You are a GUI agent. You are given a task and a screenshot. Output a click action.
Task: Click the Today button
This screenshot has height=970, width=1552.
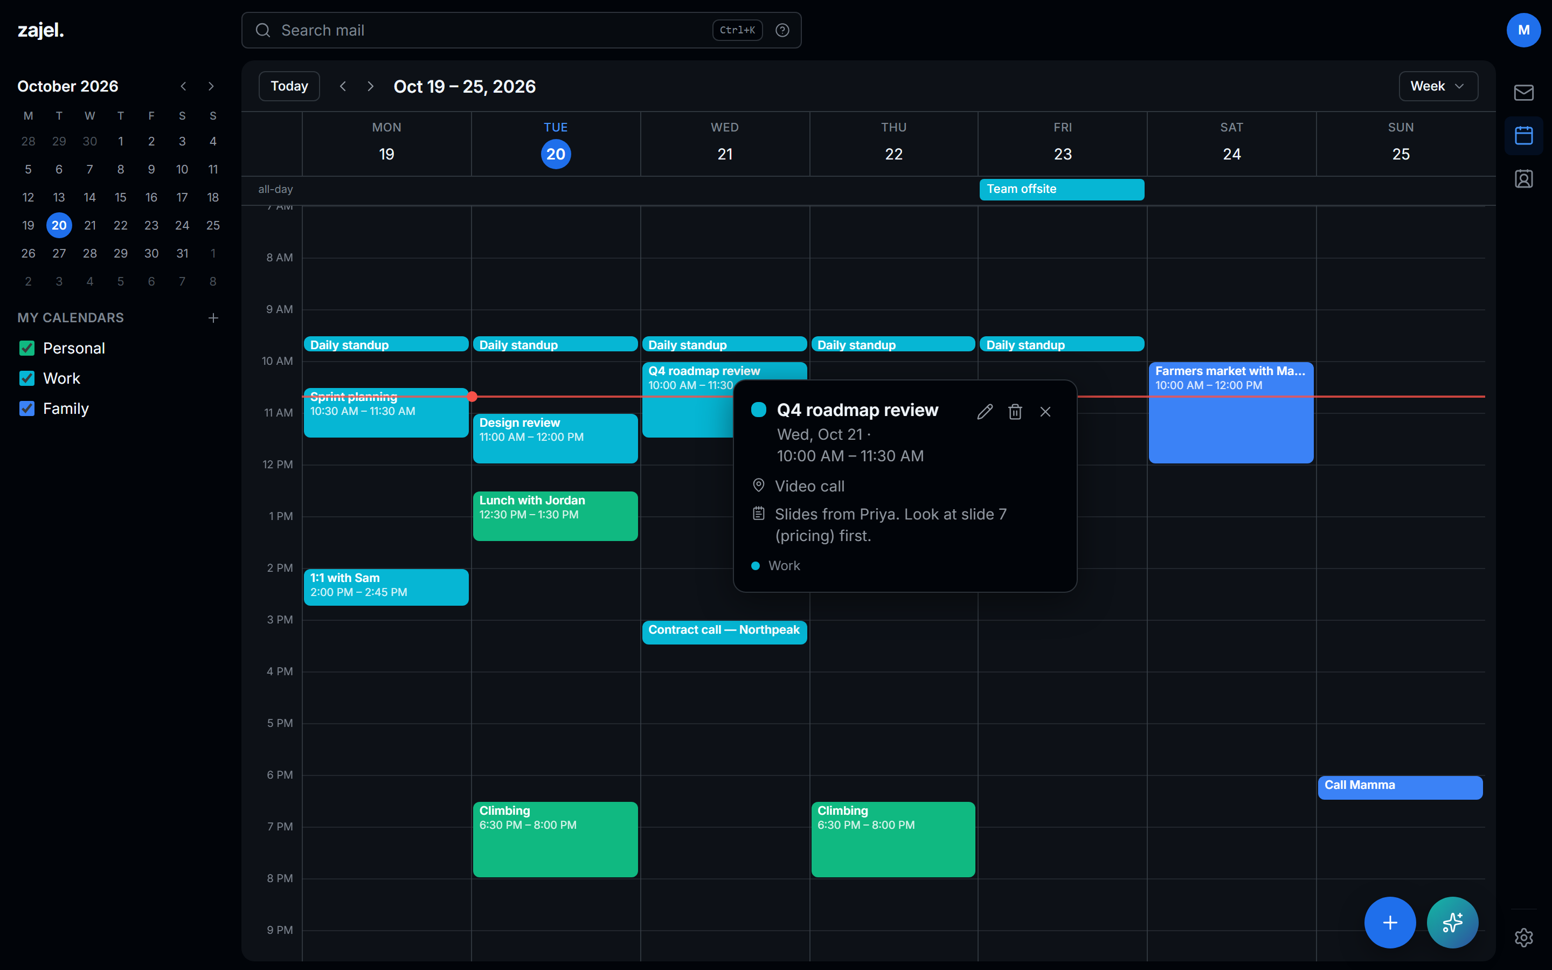289,86
